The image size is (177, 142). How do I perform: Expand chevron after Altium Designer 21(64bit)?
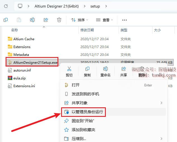[x=84, y=6]
